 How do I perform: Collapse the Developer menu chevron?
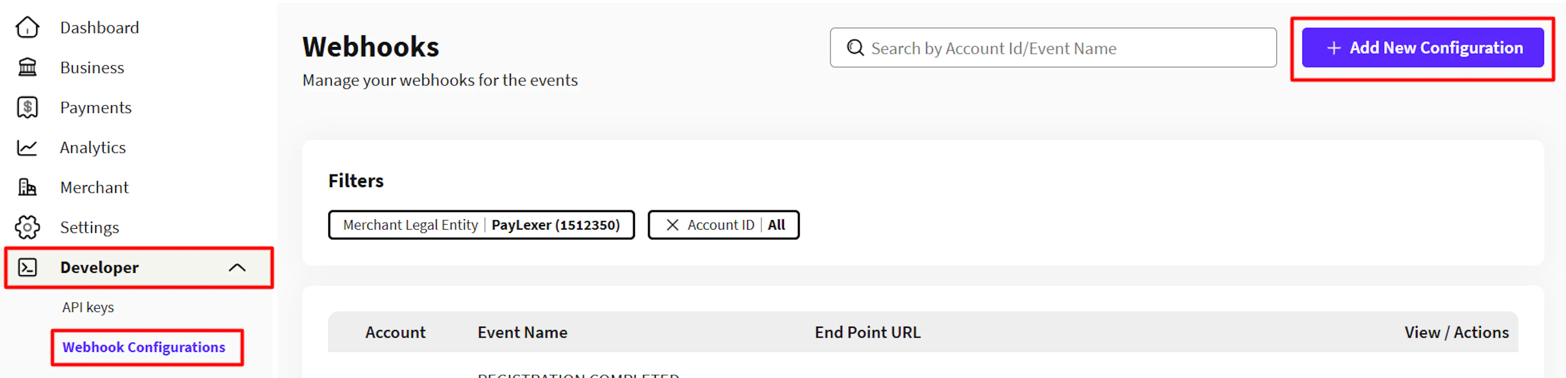pos(237,267)
